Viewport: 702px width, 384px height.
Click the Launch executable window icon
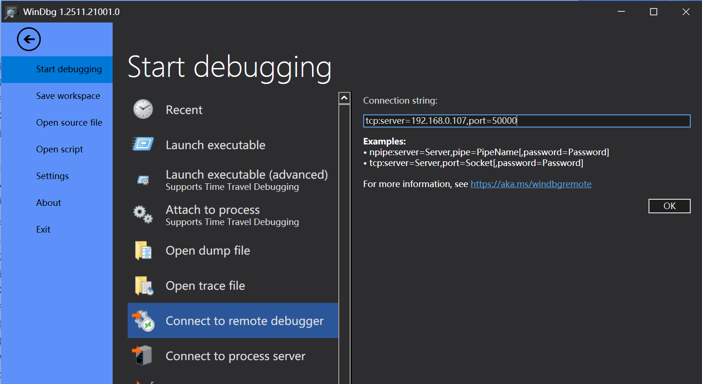(143, 144)
